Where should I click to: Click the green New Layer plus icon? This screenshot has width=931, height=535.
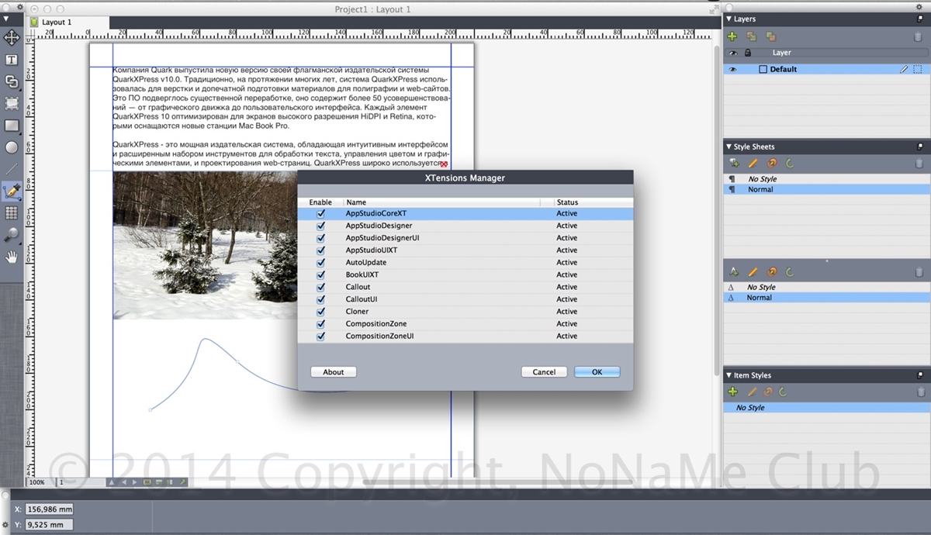pyautogui.click(x=732, y=36)
